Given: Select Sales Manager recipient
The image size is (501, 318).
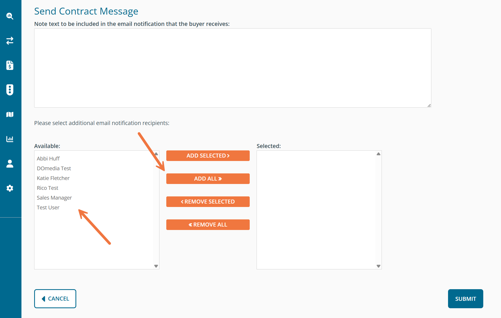Looking at the screenshot, I should 54,198.
